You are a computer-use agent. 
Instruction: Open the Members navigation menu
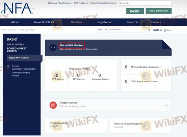[76, 22]
